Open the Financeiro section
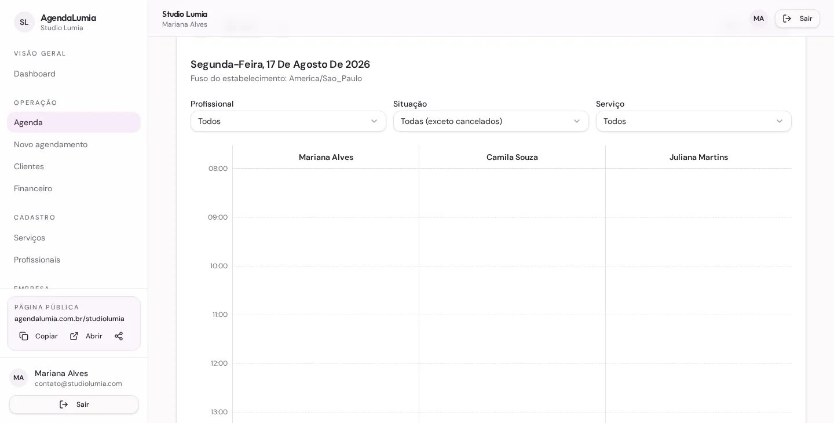 pos(74,188)
